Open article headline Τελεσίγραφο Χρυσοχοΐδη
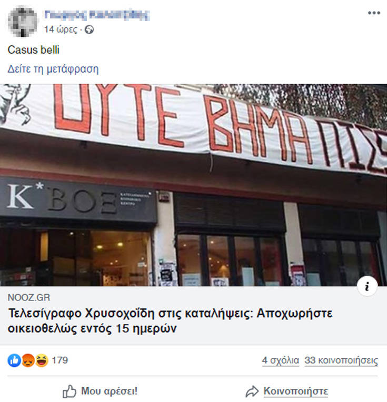 click(x=170, y=321)
